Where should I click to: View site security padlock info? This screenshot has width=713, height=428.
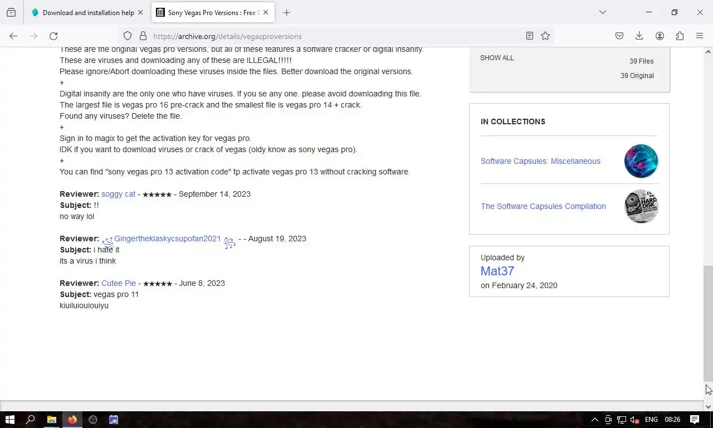(x=143, y=36)
